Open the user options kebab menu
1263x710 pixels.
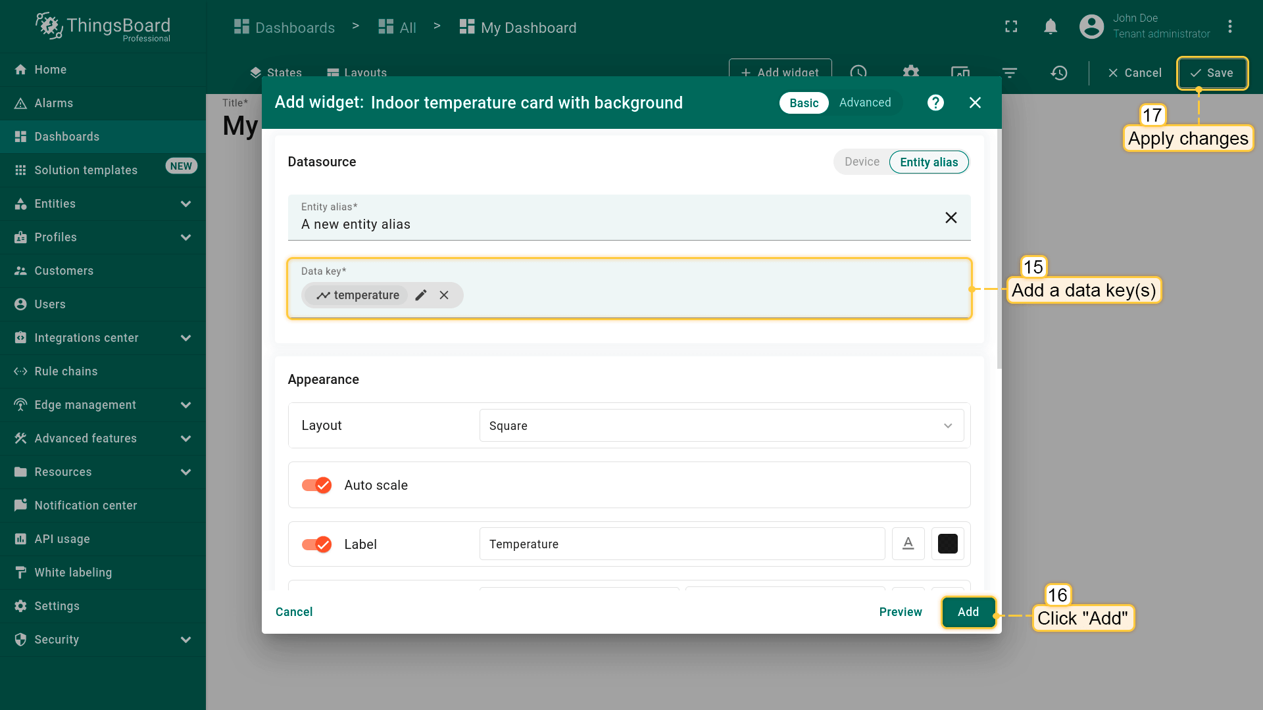tap(1229, 27)
